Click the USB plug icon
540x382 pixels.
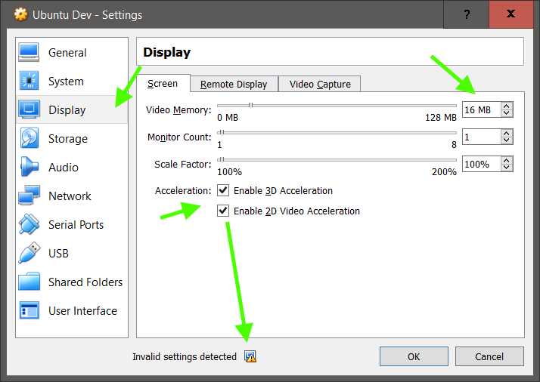click(x=29, y=253)
